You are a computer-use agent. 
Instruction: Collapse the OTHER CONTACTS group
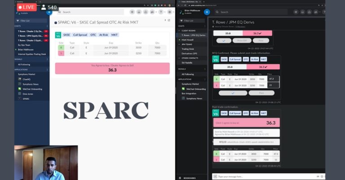179,58
